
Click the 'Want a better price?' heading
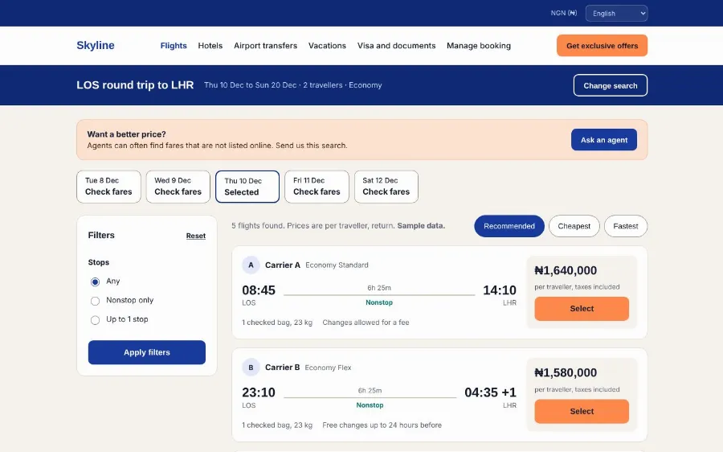pos(126,134)
